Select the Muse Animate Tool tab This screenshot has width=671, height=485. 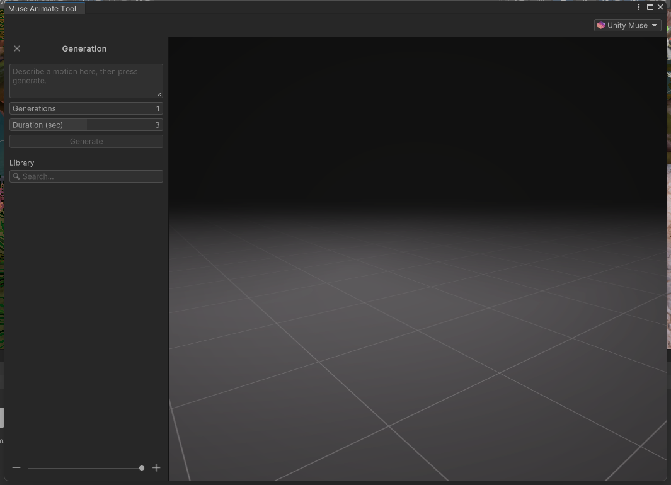[42, 9]
